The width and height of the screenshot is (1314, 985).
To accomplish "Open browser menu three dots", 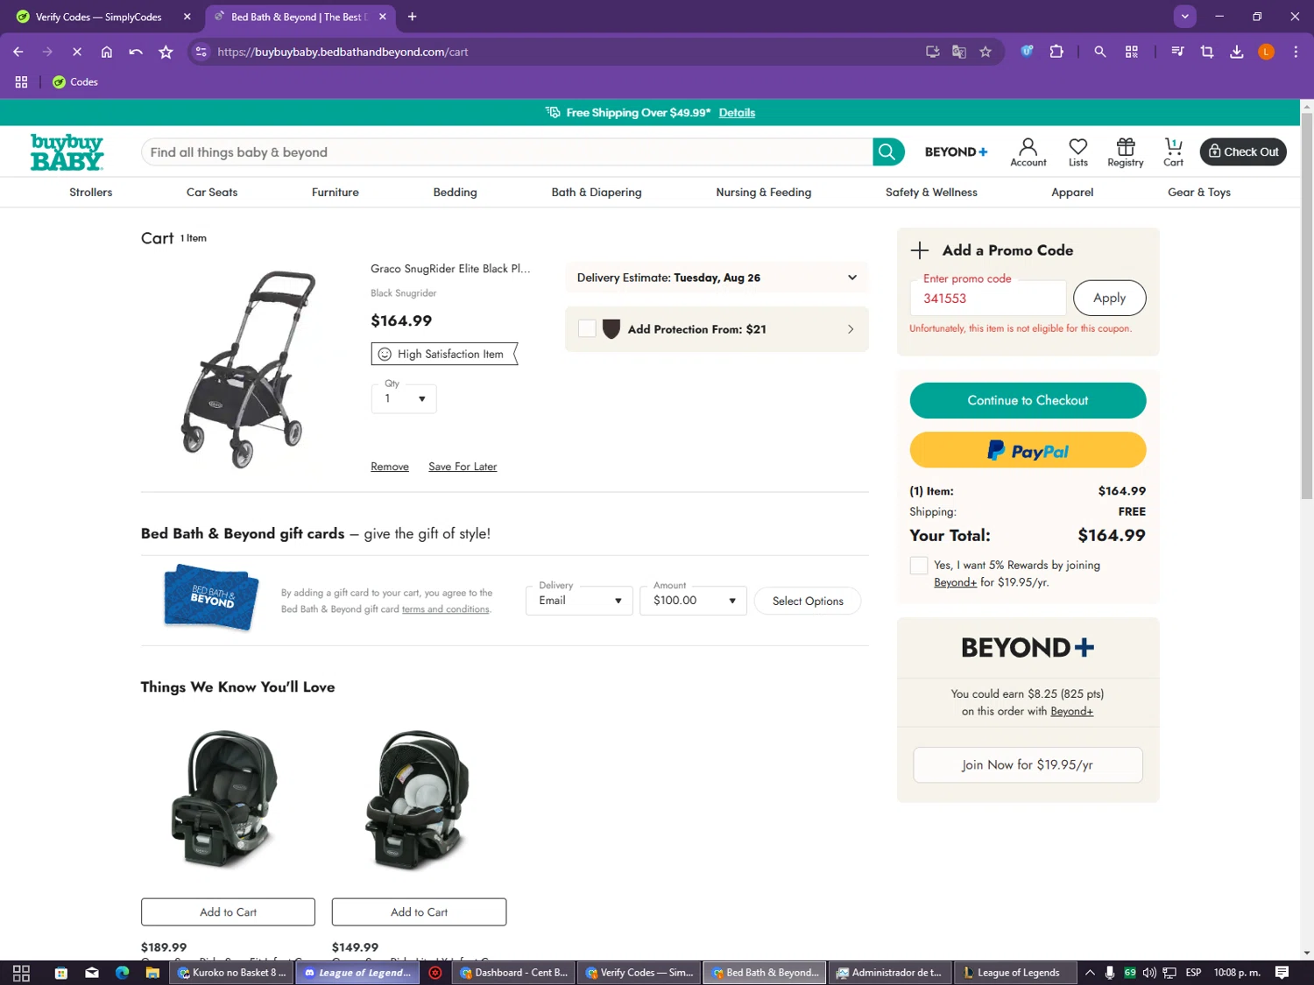I will click(1296, 52).
